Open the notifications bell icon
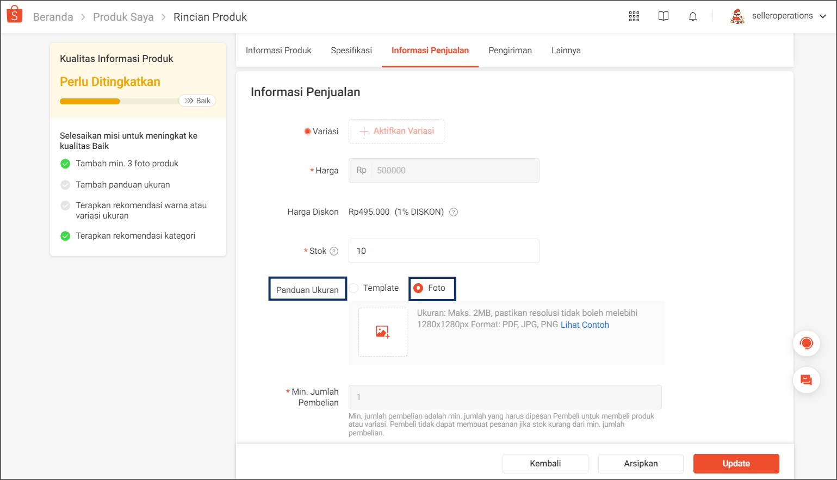The image size is (837, 480). [693, 16]
